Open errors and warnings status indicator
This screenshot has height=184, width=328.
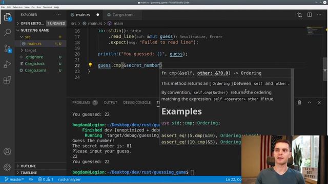click(46, 179)
